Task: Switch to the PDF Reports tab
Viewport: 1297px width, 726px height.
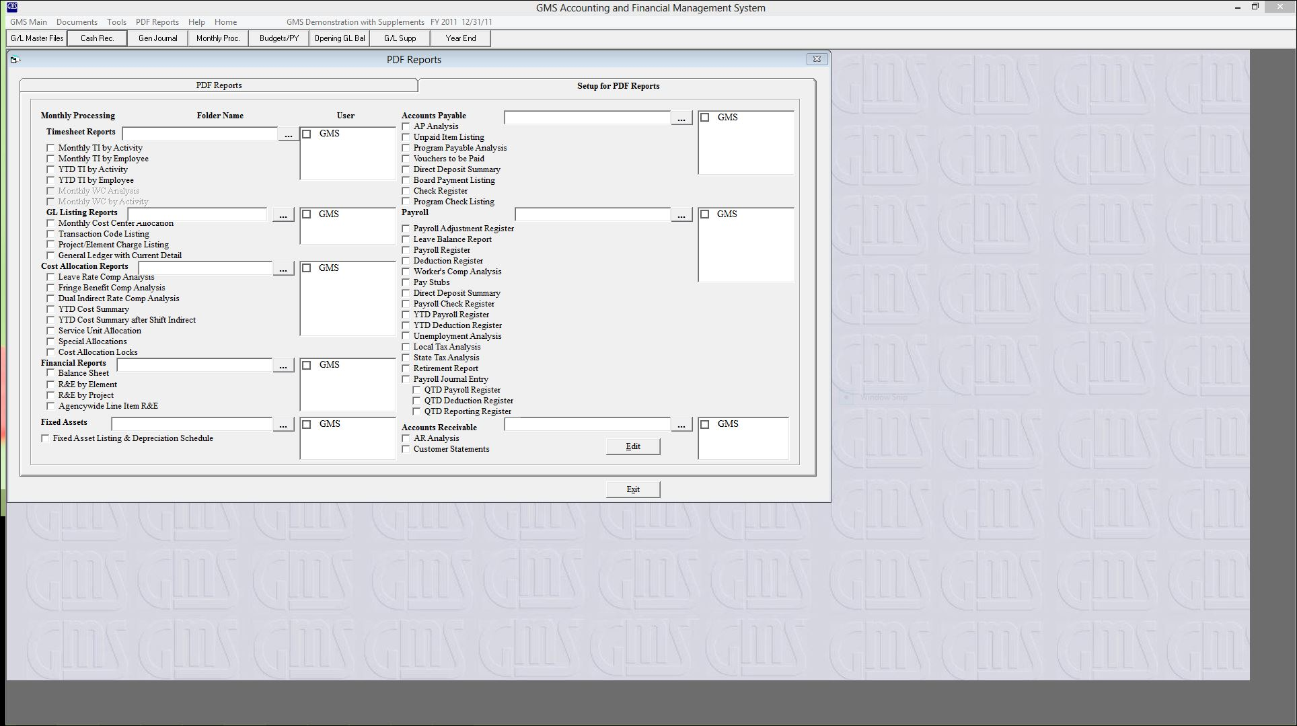Action: pos(219,85)
